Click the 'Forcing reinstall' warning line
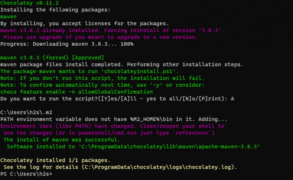This screenshot has width=293, height=180. (112, 30)
